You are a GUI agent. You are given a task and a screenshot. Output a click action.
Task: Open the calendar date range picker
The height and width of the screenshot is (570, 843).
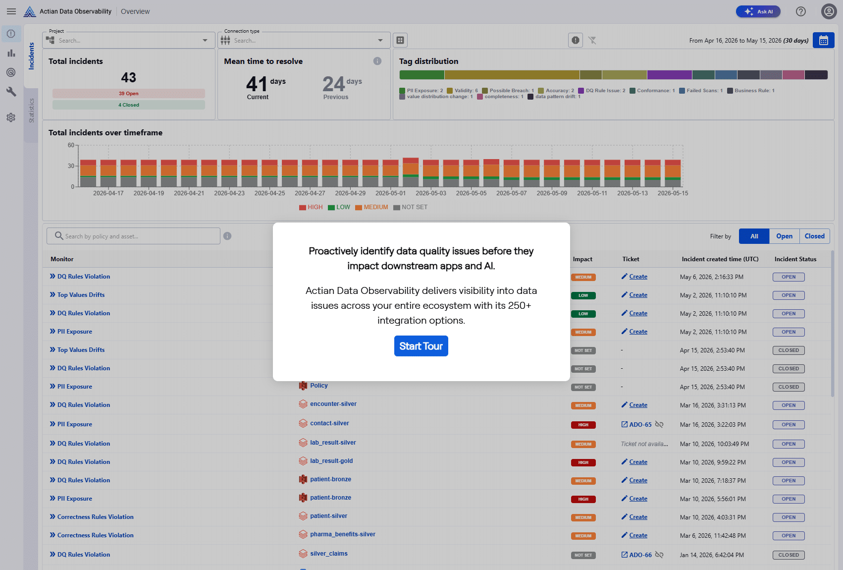click(x=824, y=40)
